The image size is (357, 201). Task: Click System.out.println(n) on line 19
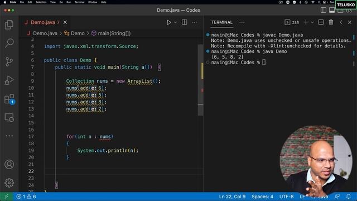tap(108, 151)
